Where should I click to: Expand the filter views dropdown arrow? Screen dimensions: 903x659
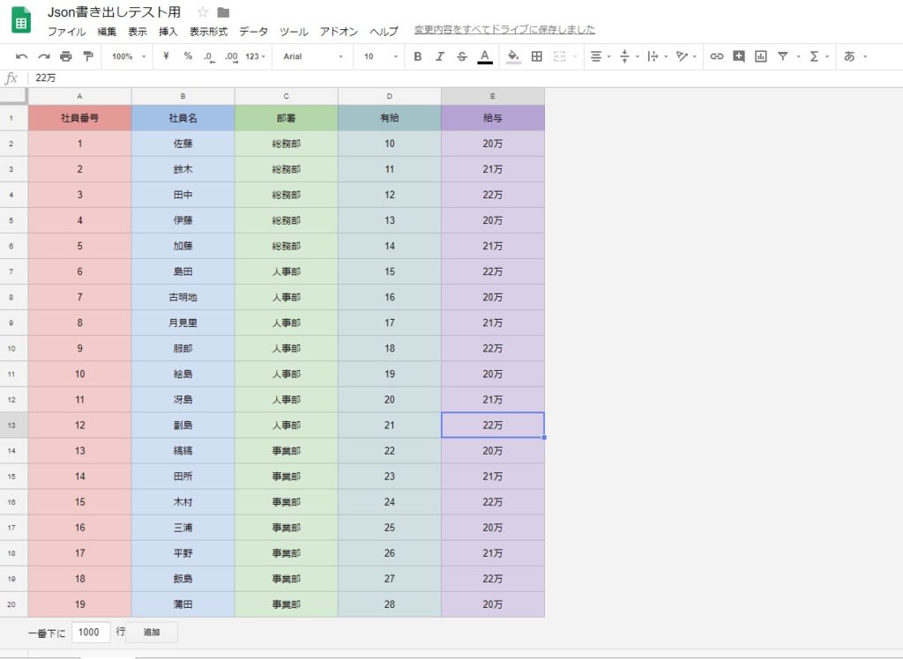[798, 56]
